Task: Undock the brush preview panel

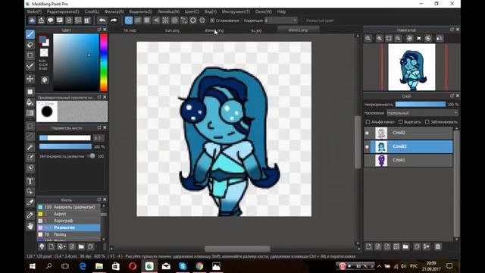Action: click(99, 97)
